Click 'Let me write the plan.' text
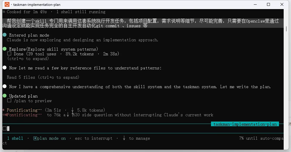291x152 pixels. 245,87
